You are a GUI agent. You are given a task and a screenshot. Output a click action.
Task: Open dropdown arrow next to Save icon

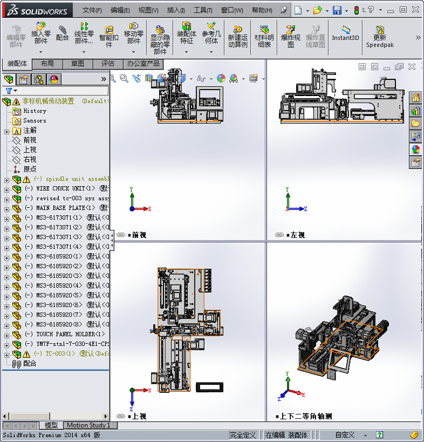pyautogui.click(x=346, y=11)
